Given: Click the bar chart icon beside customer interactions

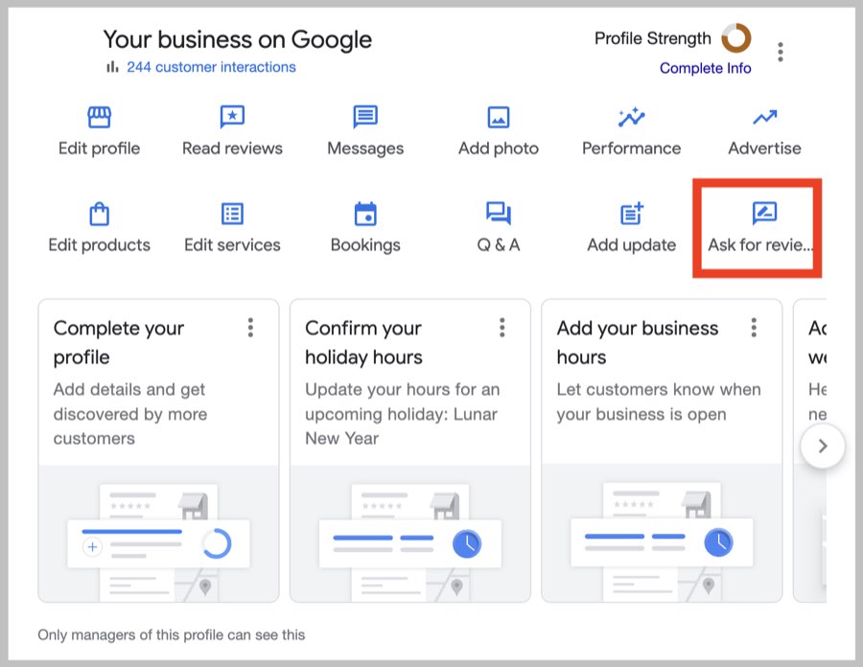Looking at the screenshot, I should tap(112, 67).
